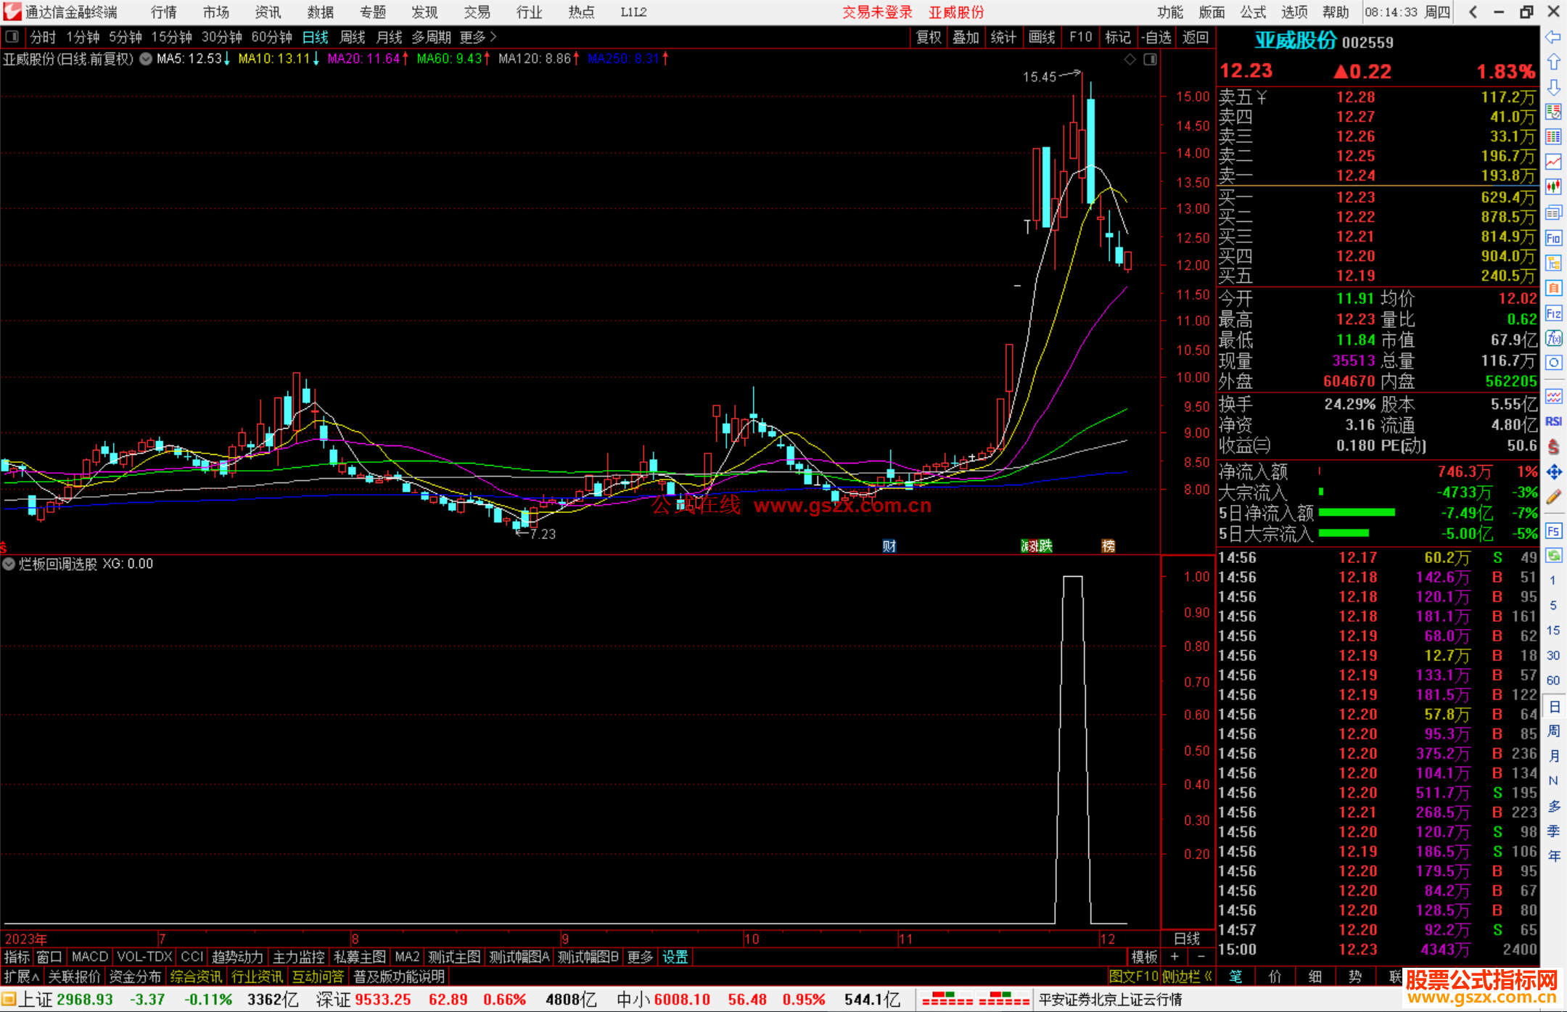The height and width of the screenshot is (1012, 1567).
Task: Click the 复权 button
Action: point(928,37)
